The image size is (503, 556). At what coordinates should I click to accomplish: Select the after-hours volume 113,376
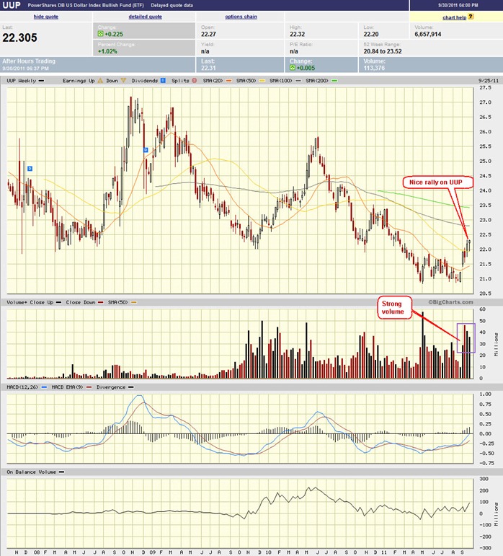pos(374,68)
